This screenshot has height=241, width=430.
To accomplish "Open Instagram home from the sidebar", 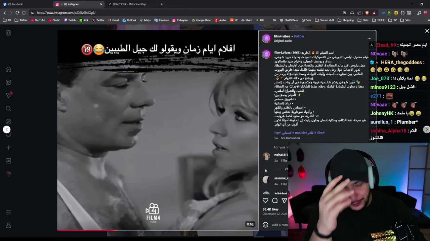I will [8, 69].
